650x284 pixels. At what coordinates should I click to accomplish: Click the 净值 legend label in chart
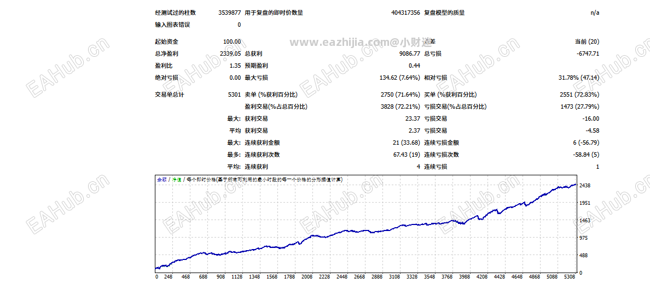177,180
